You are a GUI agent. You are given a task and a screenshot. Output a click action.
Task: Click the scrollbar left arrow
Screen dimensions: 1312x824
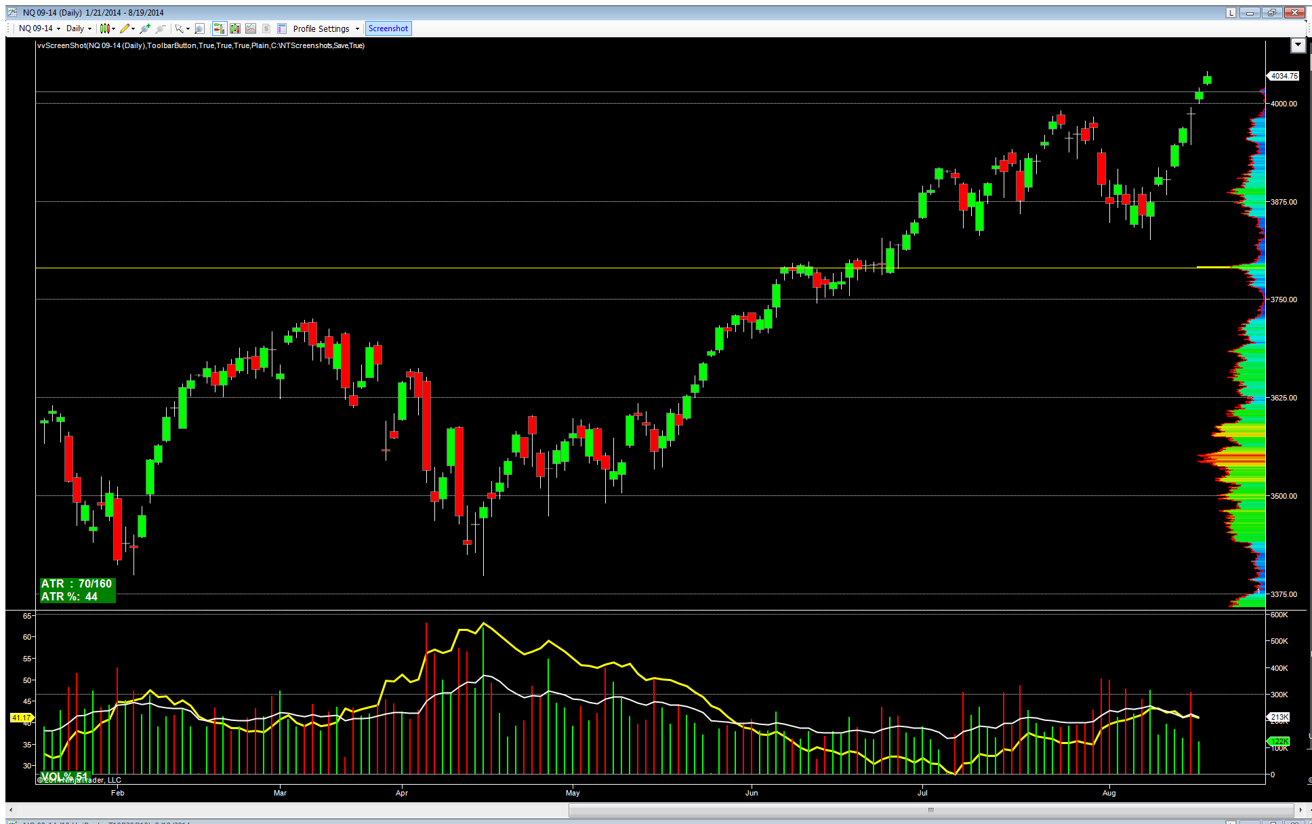[10, 810]
